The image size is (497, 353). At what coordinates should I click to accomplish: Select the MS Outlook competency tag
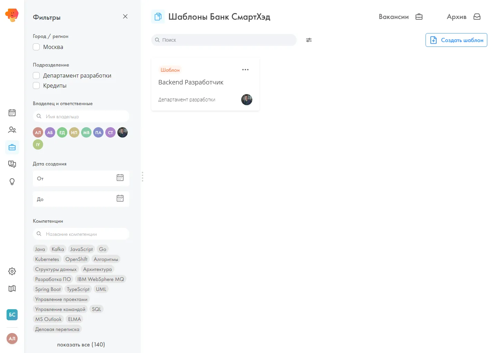(48, 319)
